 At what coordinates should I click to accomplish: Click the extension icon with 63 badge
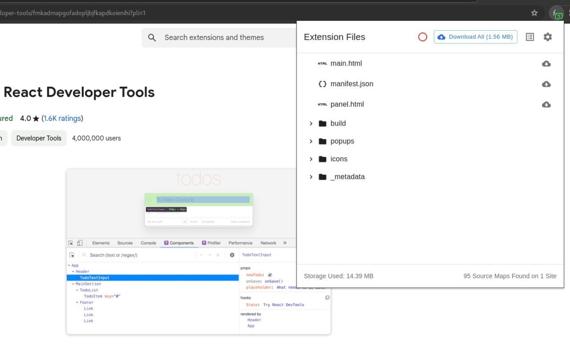[x=556, y=13]
